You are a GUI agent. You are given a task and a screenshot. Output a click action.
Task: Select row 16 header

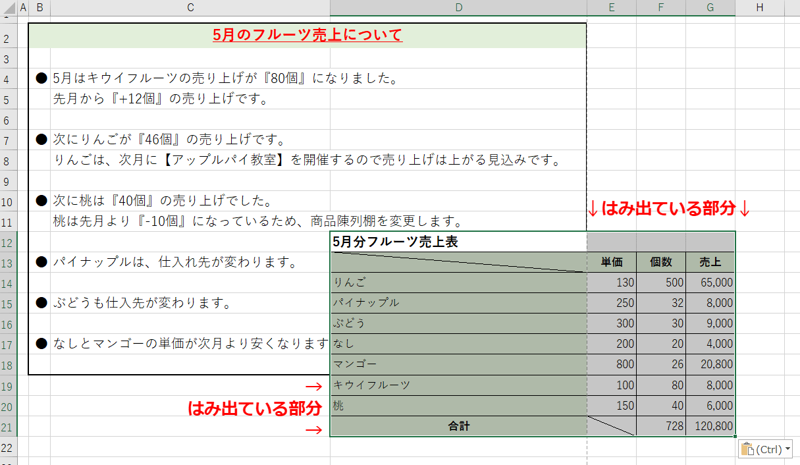click(x=9, y=324)
